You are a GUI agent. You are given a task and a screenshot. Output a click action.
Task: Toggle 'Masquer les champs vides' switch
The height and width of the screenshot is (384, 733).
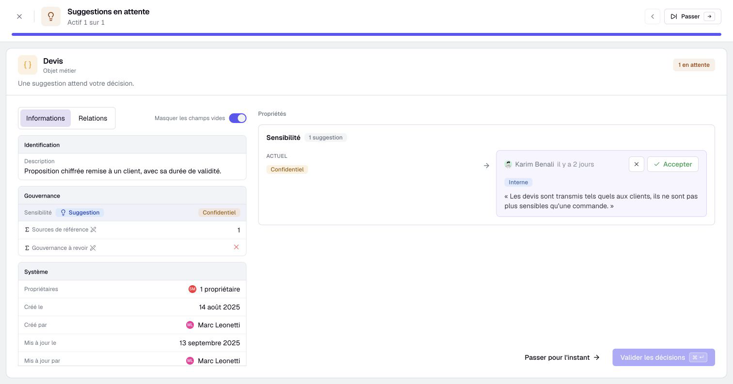[238, 118]
